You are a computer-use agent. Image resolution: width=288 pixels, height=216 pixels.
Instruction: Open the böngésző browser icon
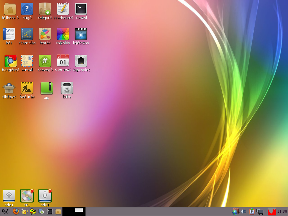point(10,61)
